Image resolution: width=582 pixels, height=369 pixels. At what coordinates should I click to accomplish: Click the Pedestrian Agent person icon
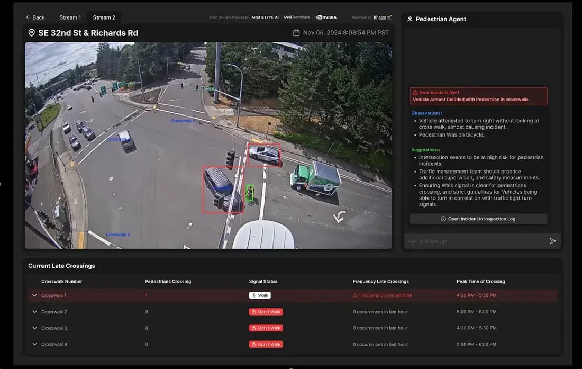[410, 19]
